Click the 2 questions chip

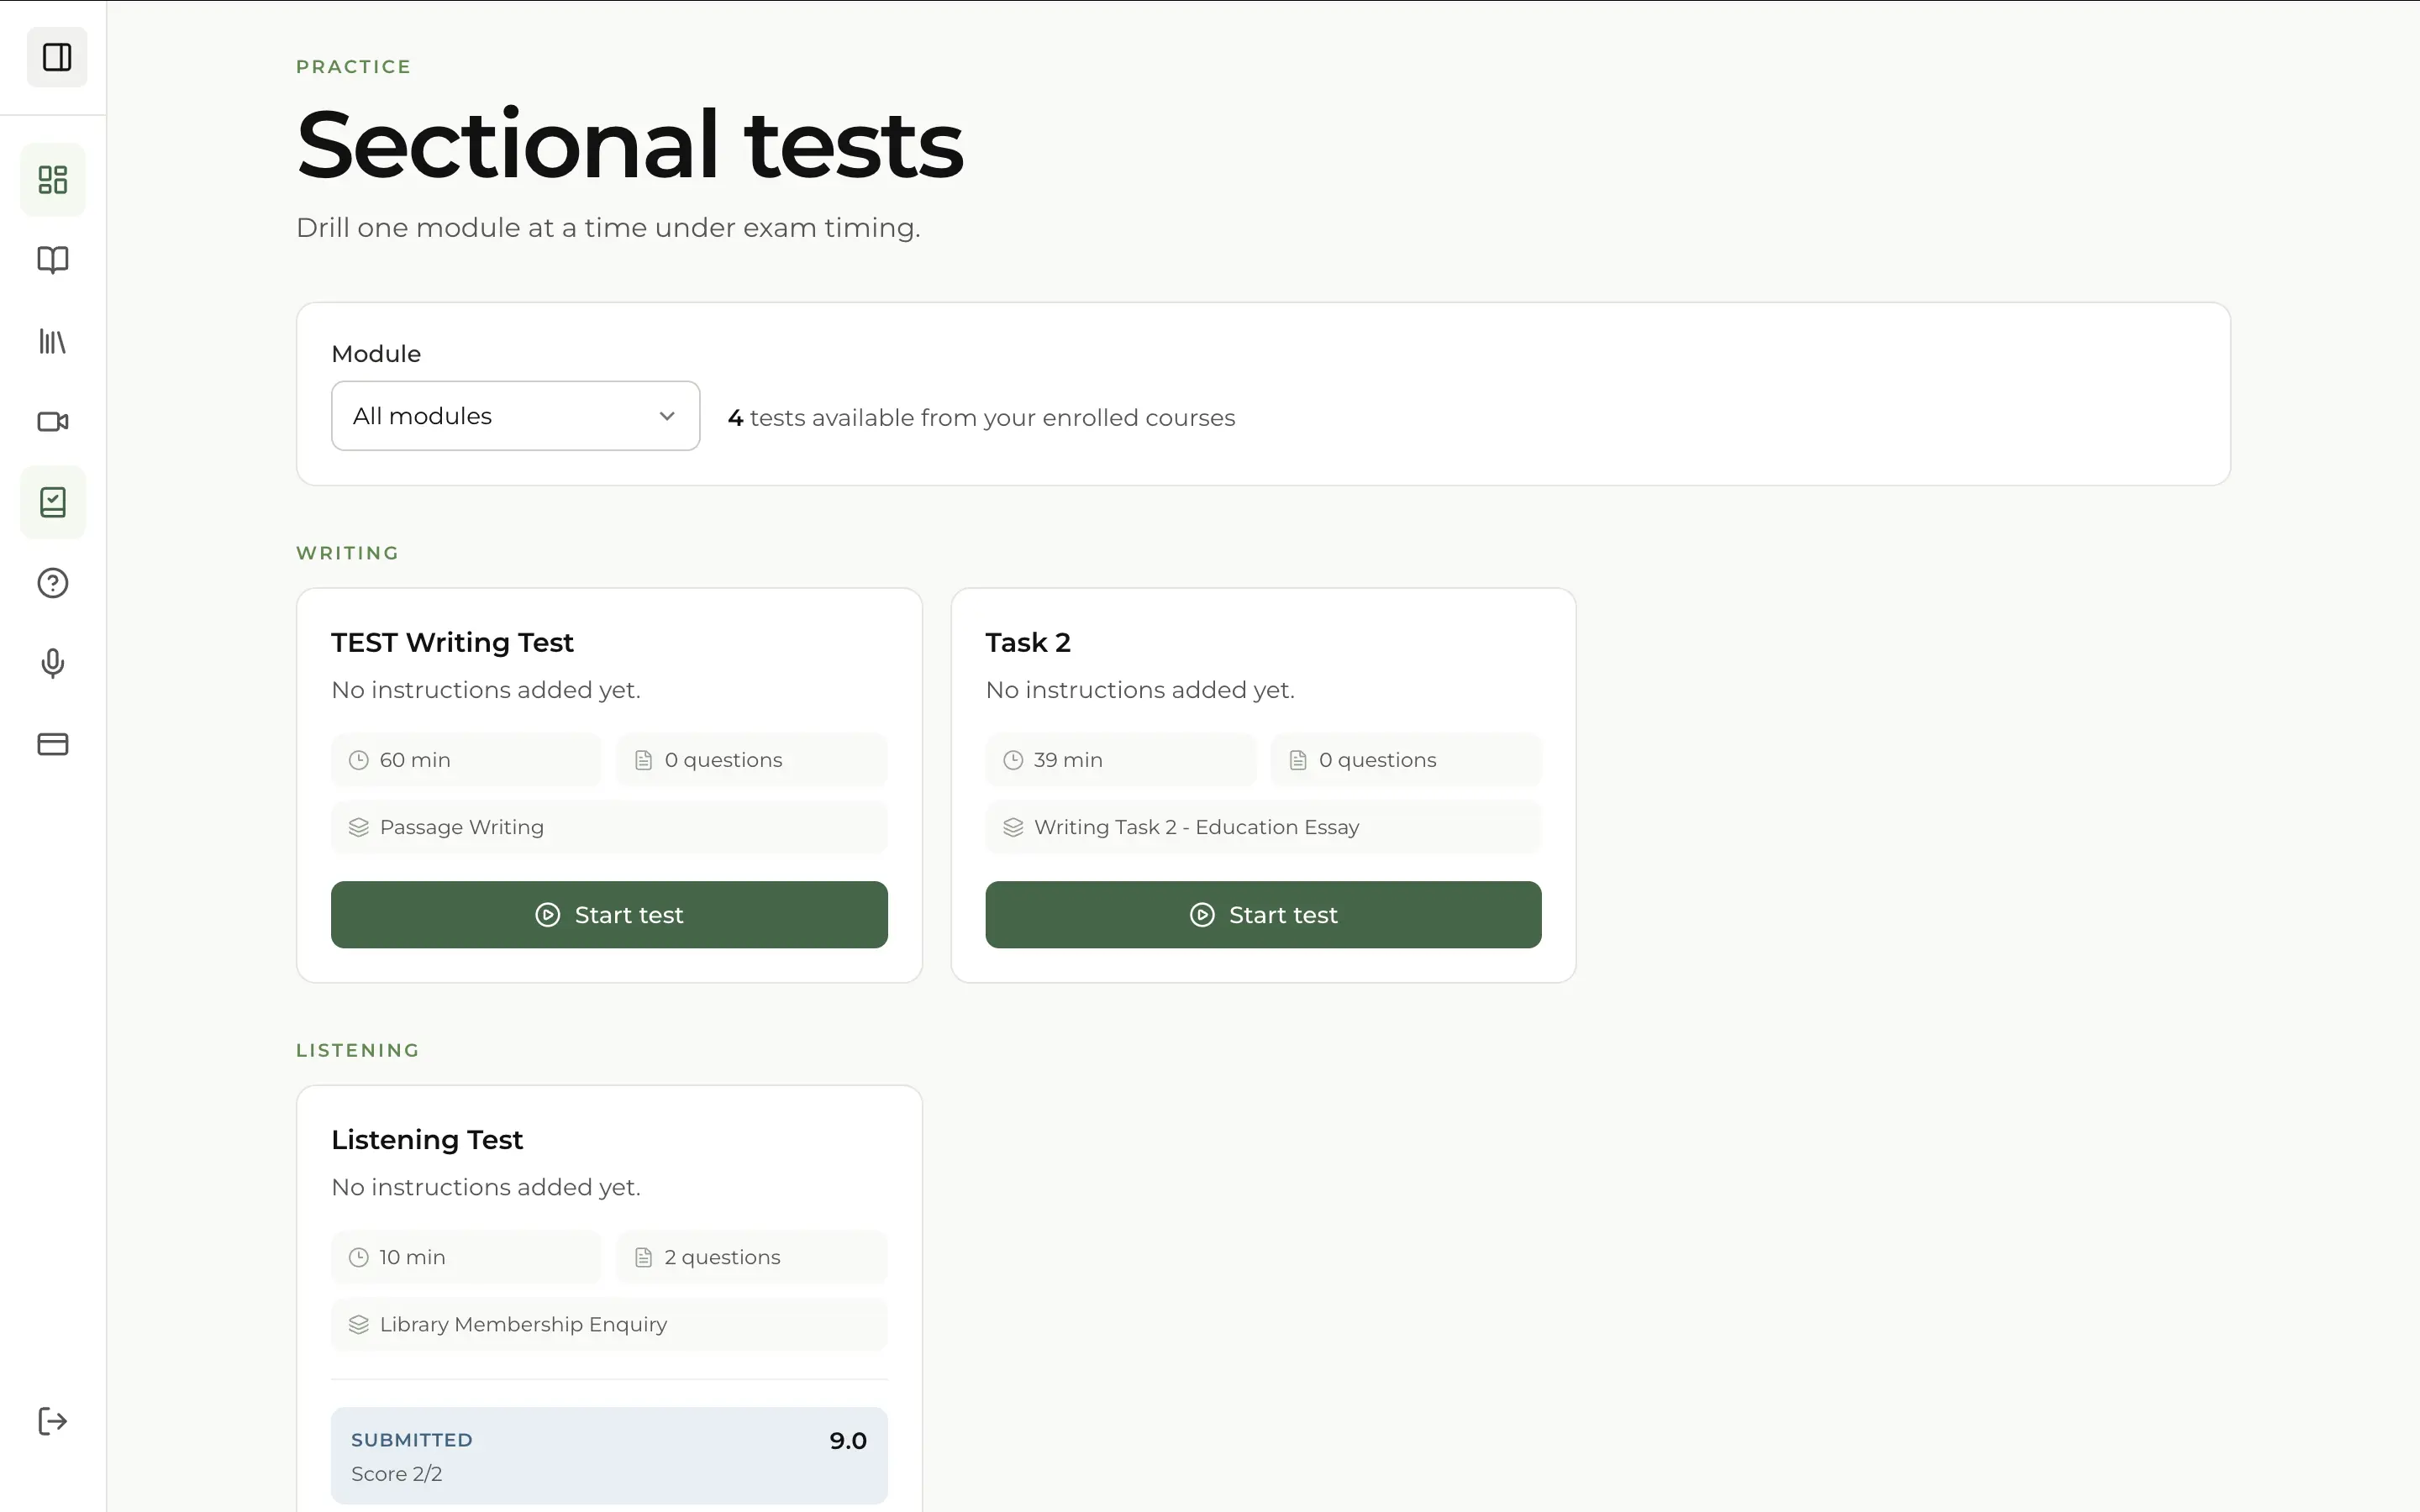[x=752, y=1257]
